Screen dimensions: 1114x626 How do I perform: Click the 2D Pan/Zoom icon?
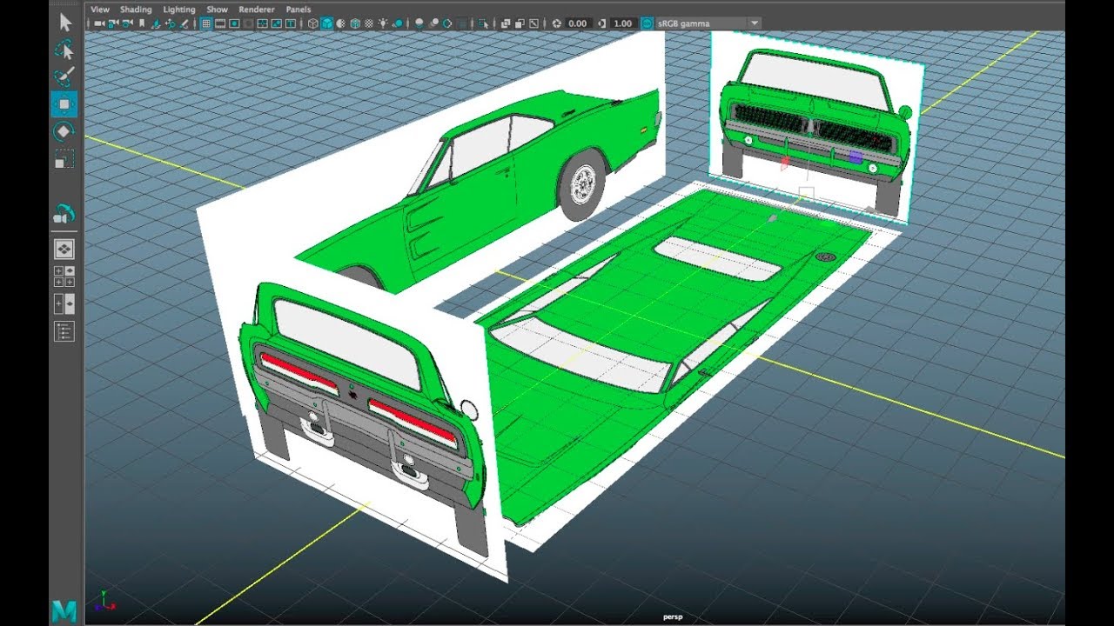[170, 23]
